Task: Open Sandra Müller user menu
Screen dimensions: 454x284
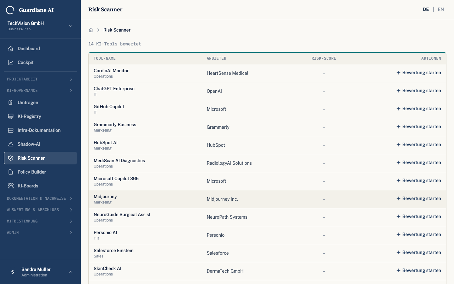Action: [x=40, y=272]
